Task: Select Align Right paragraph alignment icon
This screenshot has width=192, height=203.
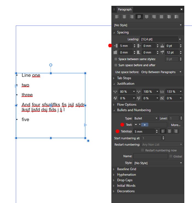Action: 132,17
